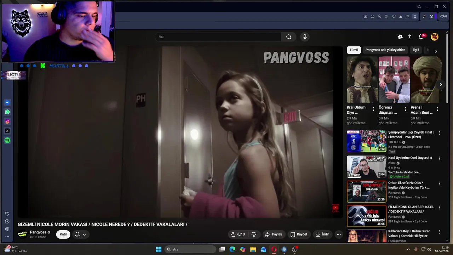Add page to bookmarks heart icon
This screenshot has width=453, height=255.
click(394, 16)
